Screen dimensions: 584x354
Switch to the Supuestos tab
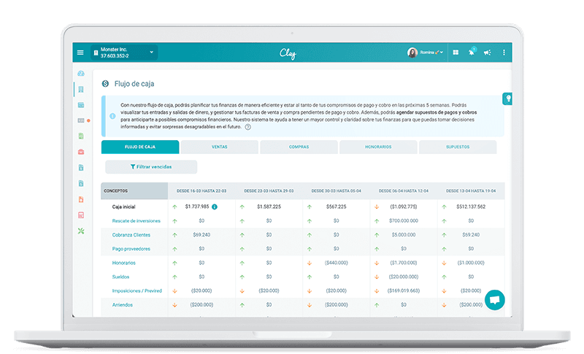point(458,147)
